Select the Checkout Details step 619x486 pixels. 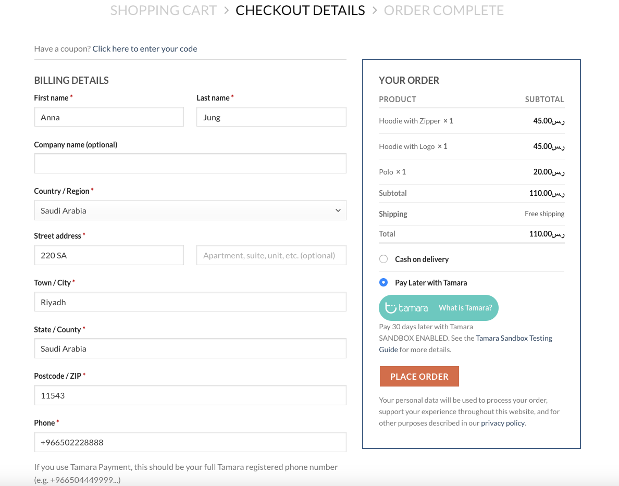(x=300, y=10)
